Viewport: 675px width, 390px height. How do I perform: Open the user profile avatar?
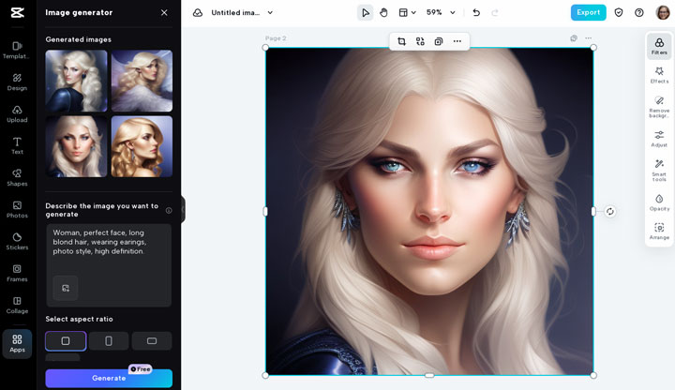pos(663,12)
